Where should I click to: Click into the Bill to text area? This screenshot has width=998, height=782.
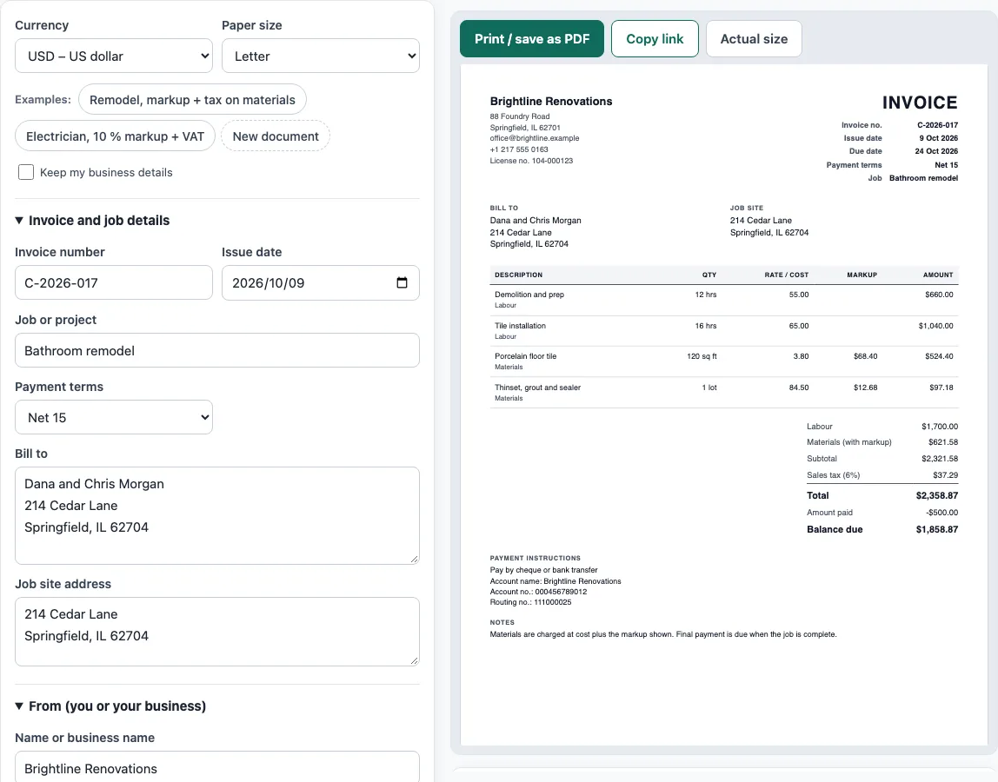point(217,515)
